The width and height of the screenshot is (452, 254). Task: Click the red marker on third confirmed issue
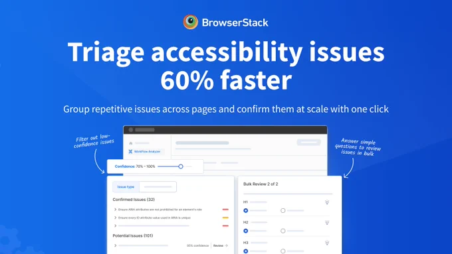[x=225, y=225]
